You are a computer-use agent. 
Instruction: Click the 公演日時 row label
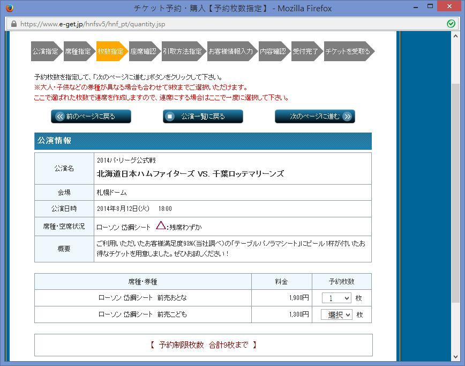click(64, 209)
